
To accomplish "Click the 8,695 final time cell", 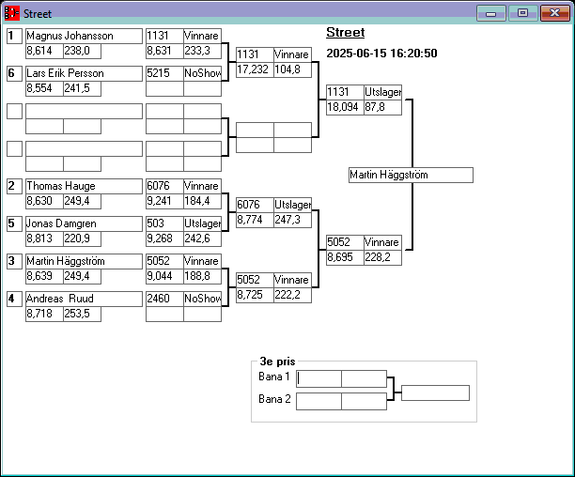I will pyautogui.click(x=345, y=257).
